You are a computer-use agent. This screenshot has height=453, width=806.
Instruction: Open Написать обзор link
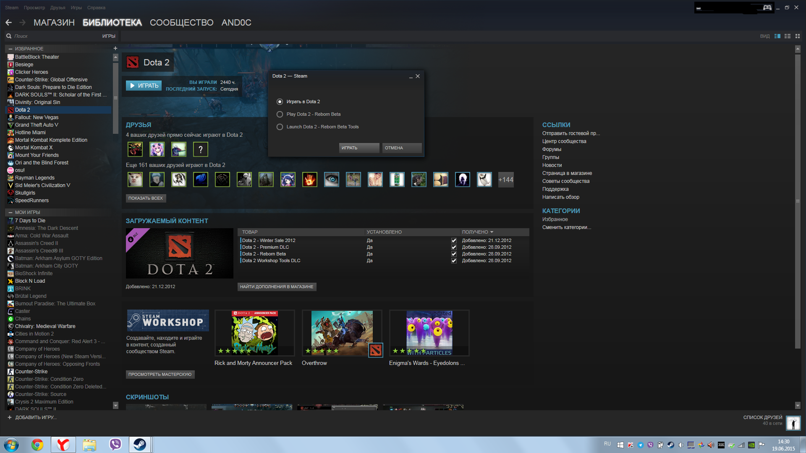(x=561, y=197)
